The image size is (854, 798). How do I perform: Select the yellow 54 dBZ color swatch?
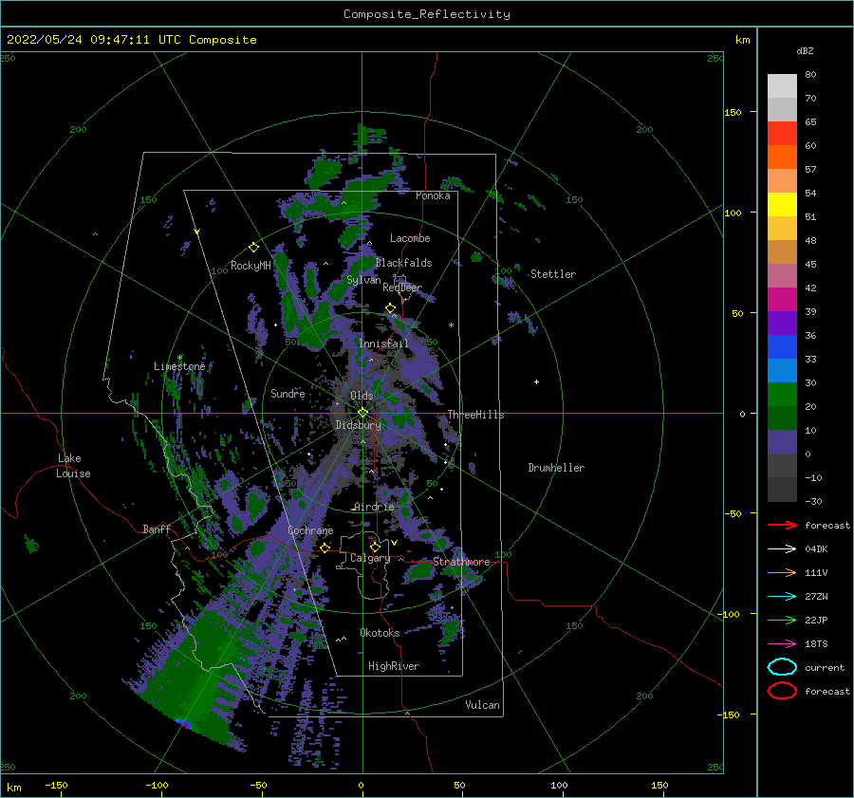[782, 204]
